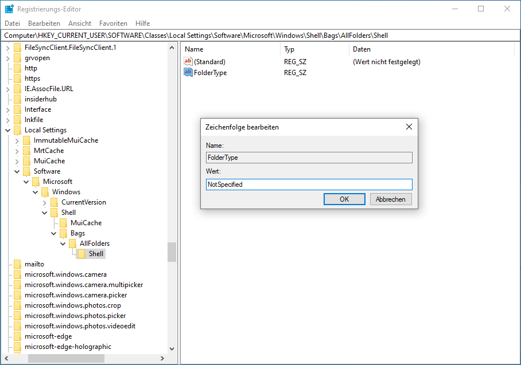521x365 pixels.
Task: Click the microsoft-edge folder icon
Action: 17,336
